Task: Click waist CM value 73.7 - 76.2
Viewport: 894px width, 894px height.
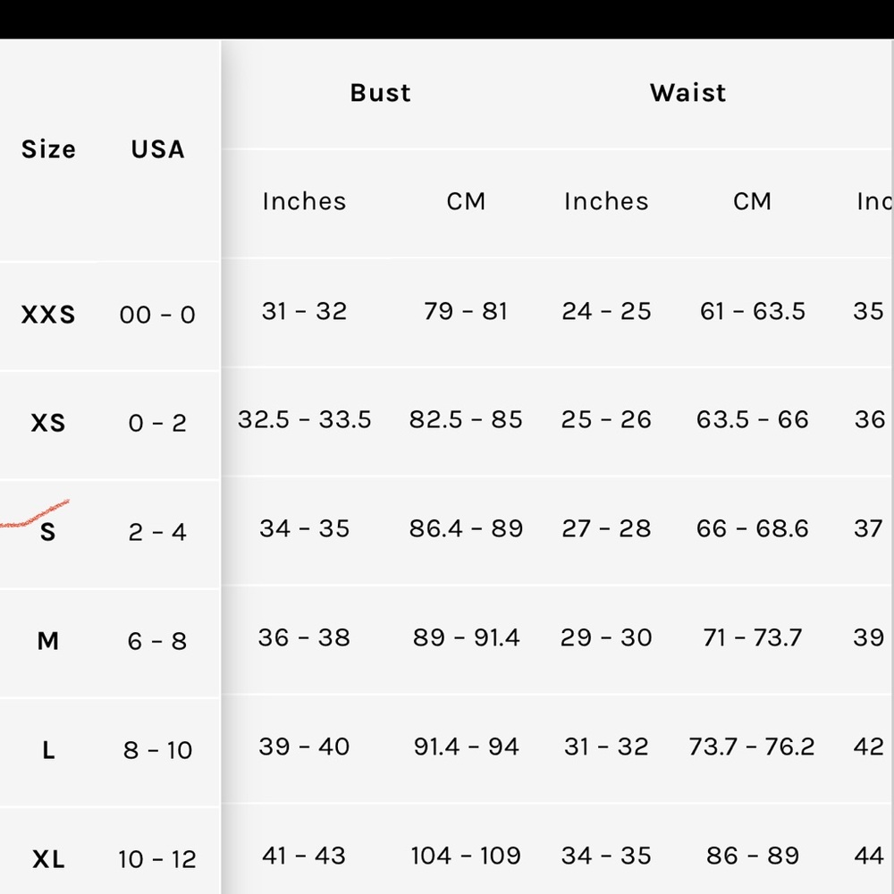Action: click(x=752, y=746)
